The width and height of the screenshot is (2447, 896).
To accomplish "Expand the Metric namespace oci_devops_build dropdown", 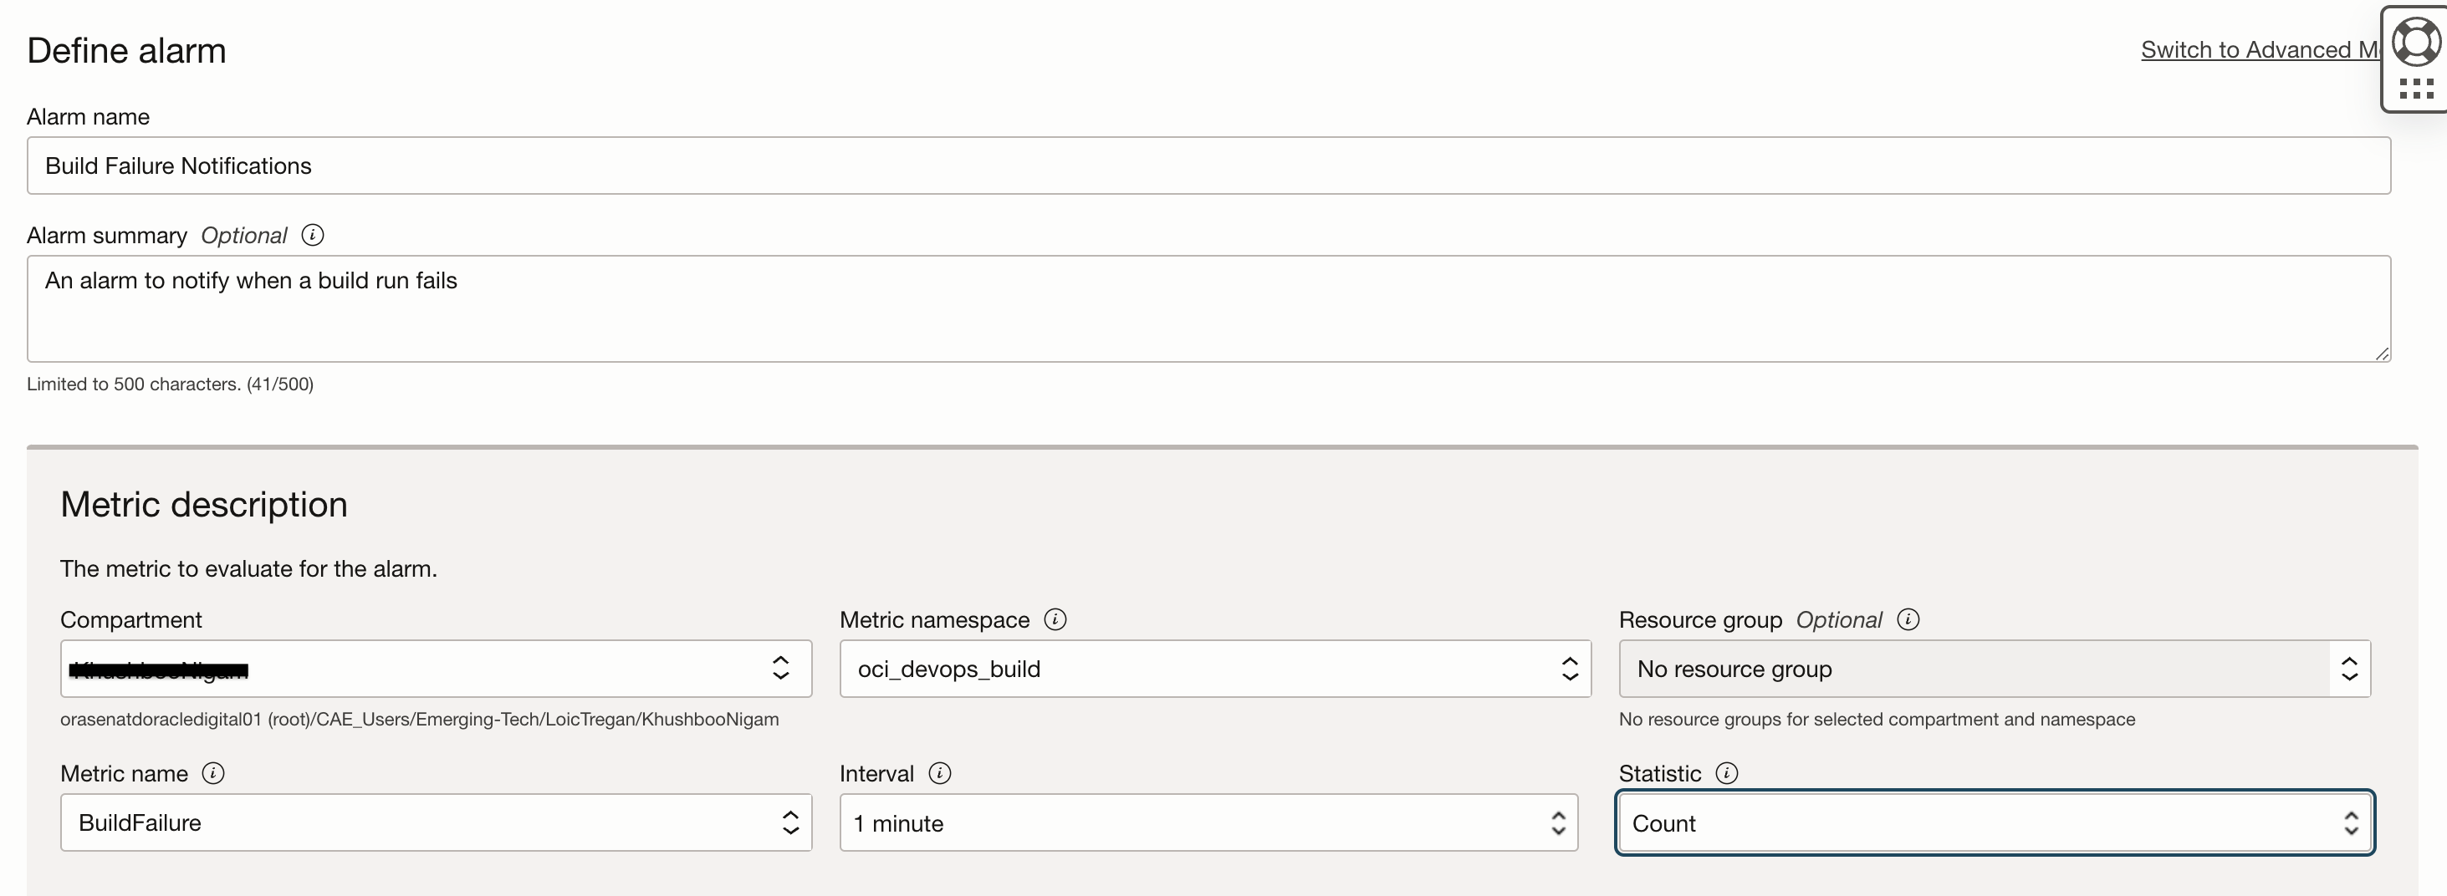I will pos(1214,668).
